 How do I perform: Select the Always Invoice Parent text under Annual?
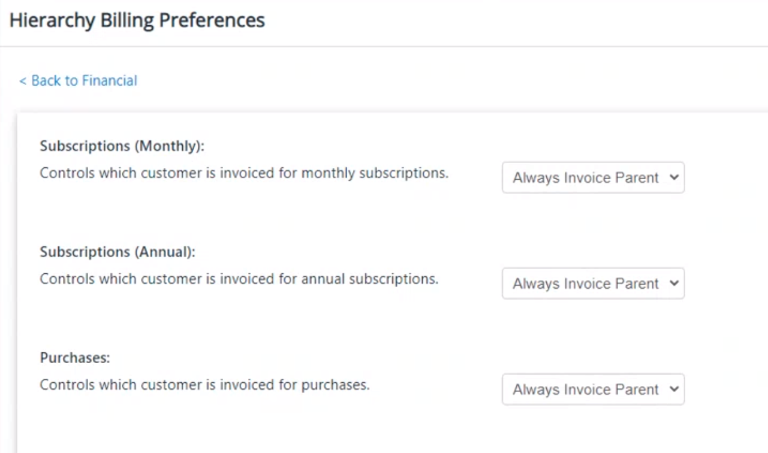point(586,283)
